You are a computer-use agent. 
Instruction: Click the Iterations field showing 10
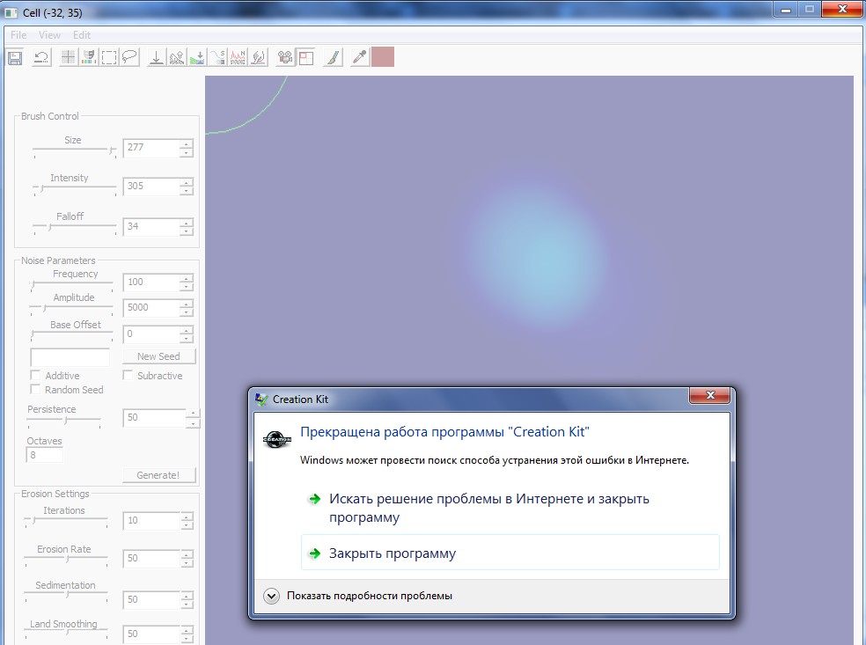pyautogui.click(x=150, y=520)
